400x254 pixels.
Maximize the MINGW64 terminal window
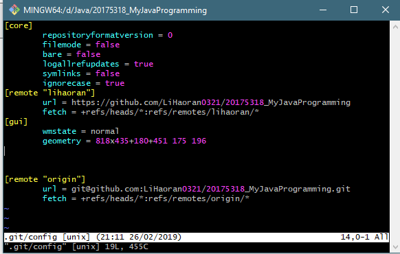pyautogui.click(x=354, y=10)
